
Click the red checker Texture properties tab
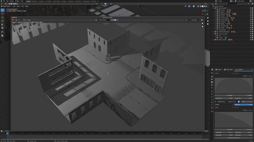pyautogui.click(x=212, y=111)
